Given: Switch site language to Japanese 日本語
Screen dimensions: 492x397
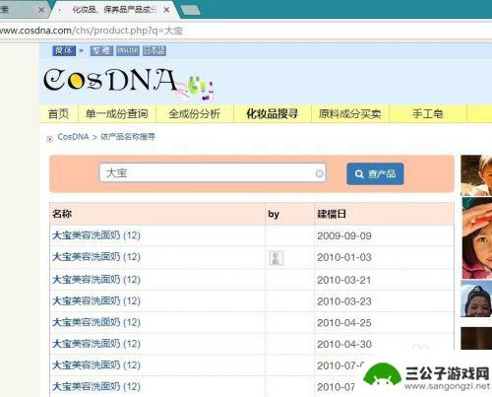Looking at the screenshot, I should 154,50.
